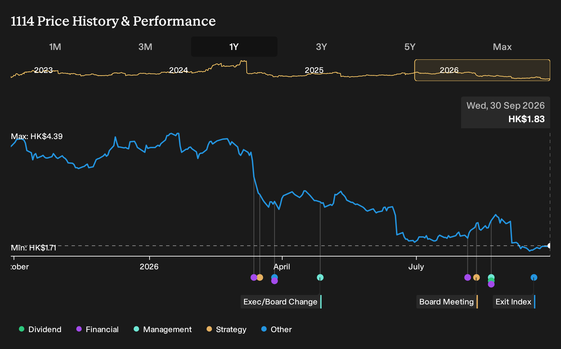This screenshot has height=349, width=561.
Task: Click the 1114 Price History & Performance heading
Action: click(x=113, y=21)
